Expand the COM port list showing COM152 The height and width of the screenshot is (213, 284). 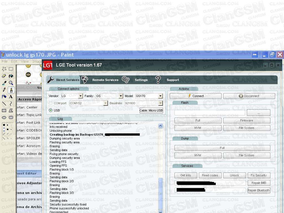[106, 103]
